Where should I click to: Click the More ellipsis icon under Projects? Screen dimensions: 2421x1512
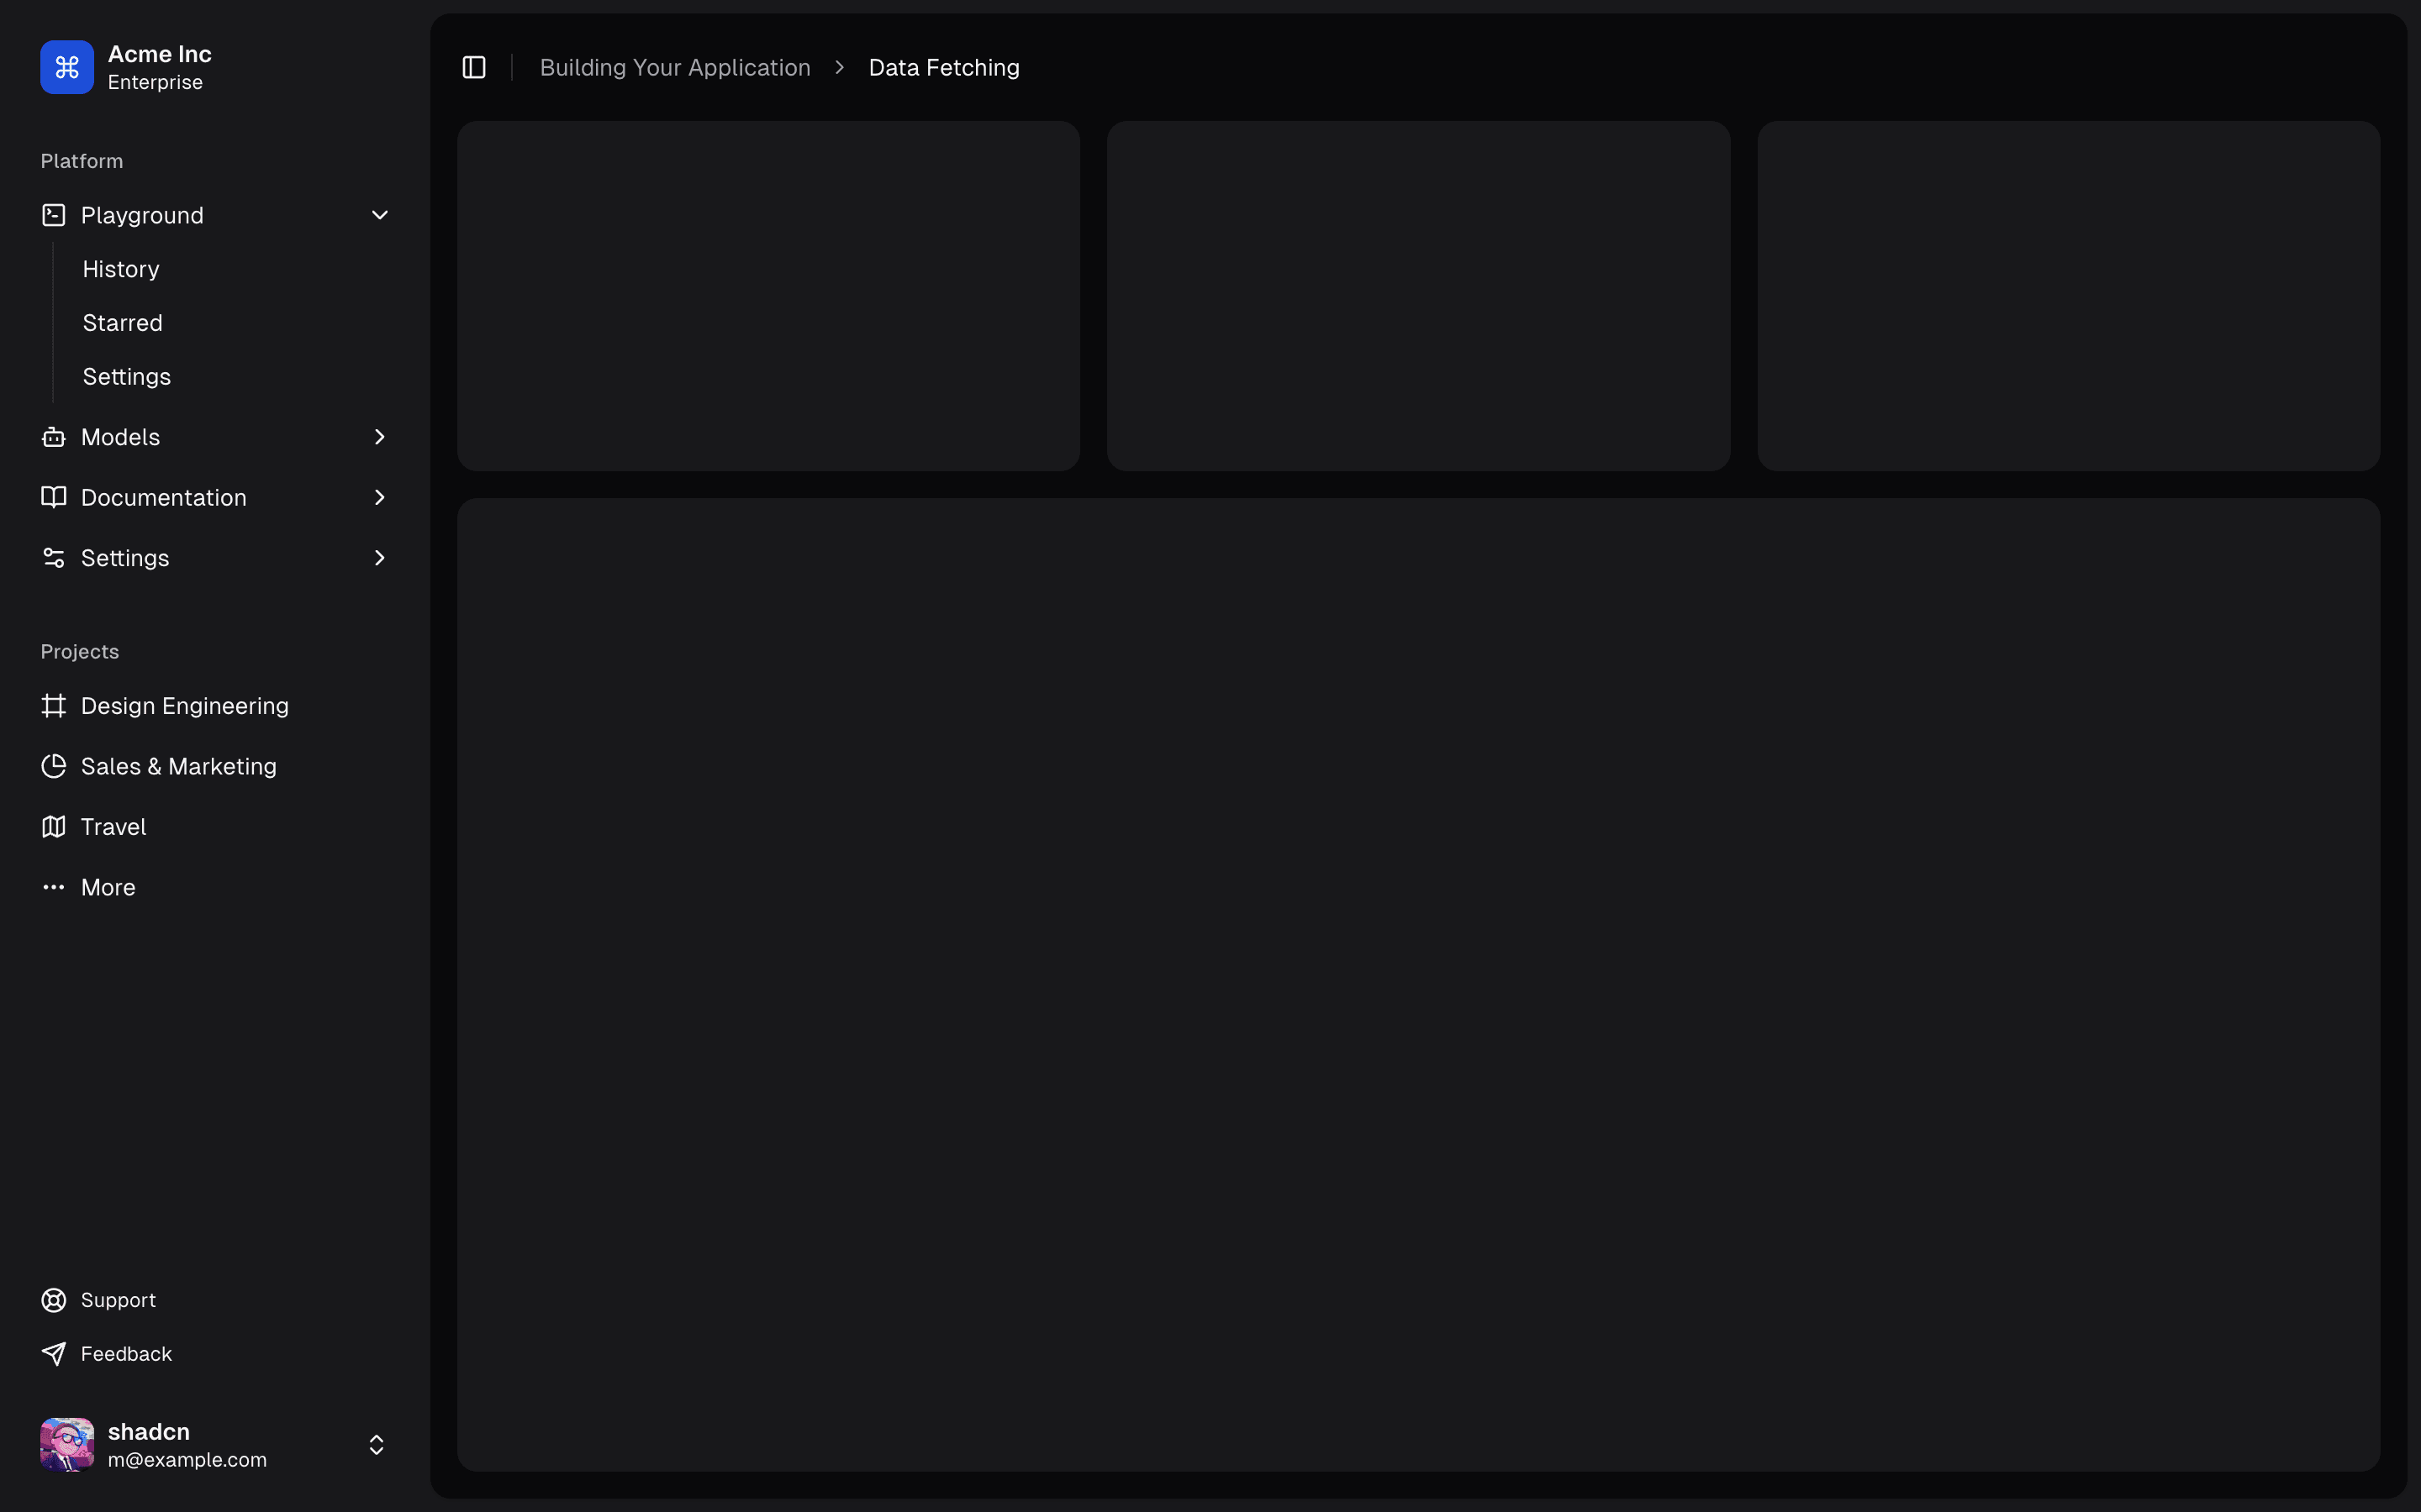53,886
